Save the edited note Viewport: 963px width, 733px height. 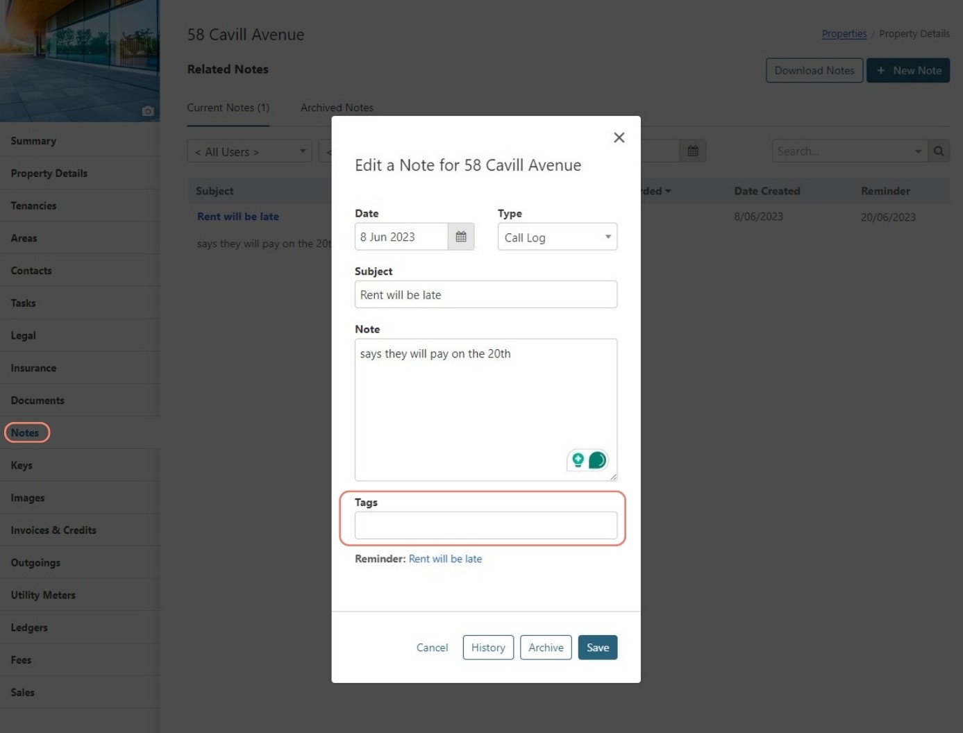tap(598, 647)
